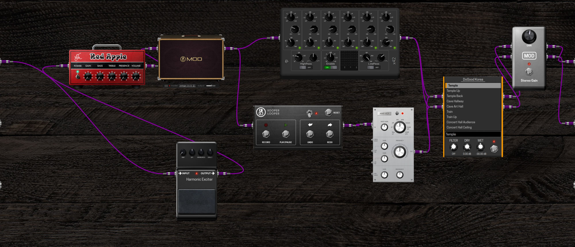
Task: Click the MOD cabinet output slider
Action: (x=211, y=86)
